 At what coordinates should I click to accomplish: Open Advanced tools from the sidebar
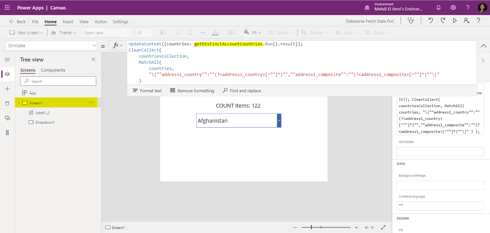[7, 133]
